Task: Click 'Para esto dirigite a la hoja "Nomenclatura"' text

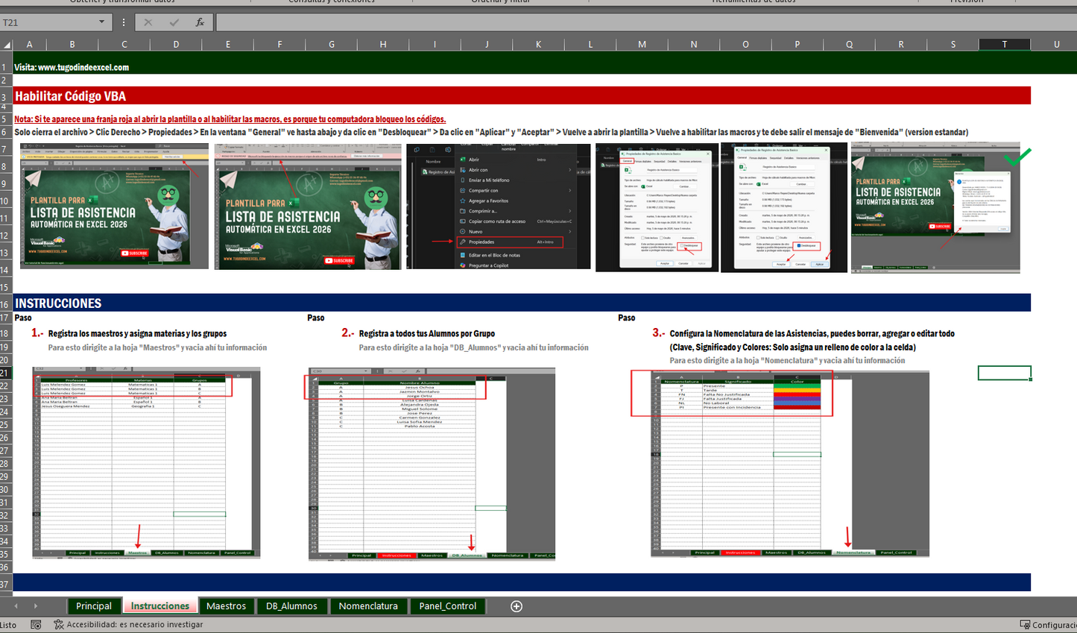Action: click(787, 361)
